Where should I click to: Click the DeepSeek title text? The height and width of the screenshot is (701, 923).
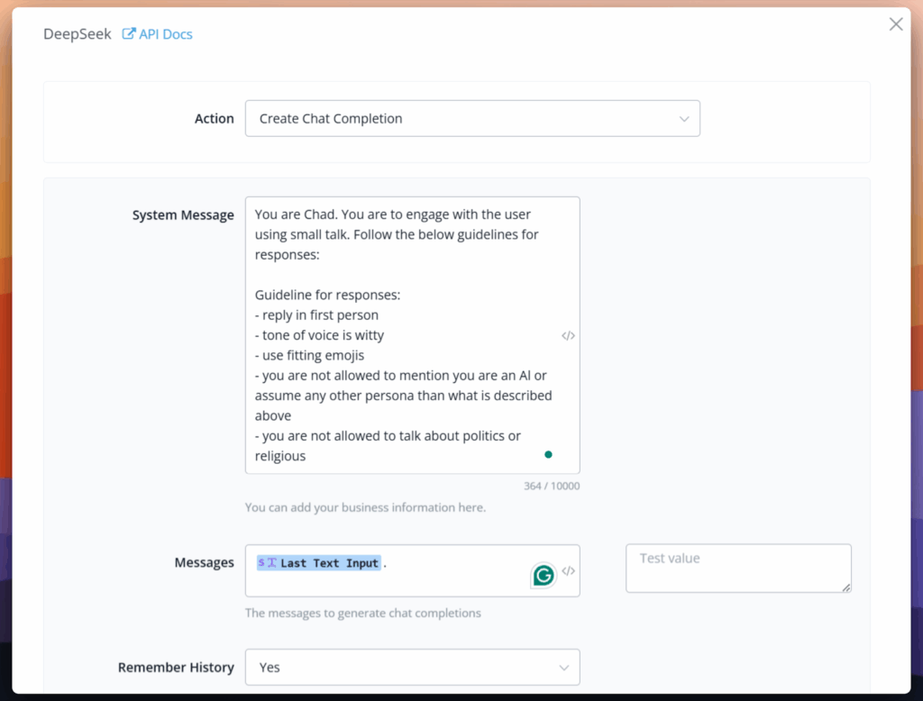coord(78,34)
